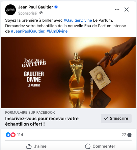View the 114 reactions count
The height and width of the screenshot is (150, 137).
20,135
